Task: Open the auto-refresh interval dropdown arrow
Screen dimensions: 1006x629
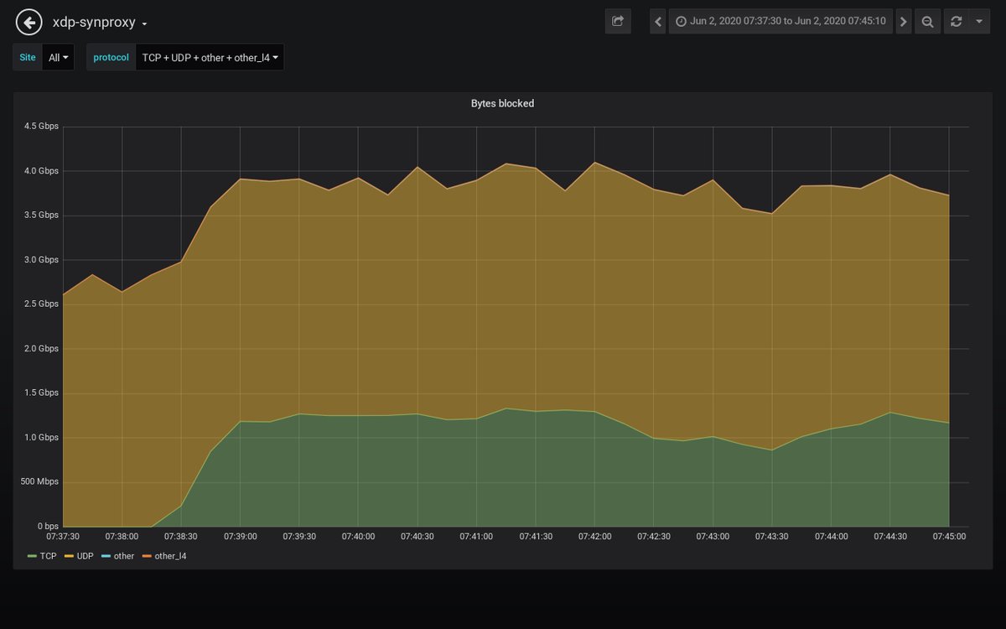Action: (980, 21)
